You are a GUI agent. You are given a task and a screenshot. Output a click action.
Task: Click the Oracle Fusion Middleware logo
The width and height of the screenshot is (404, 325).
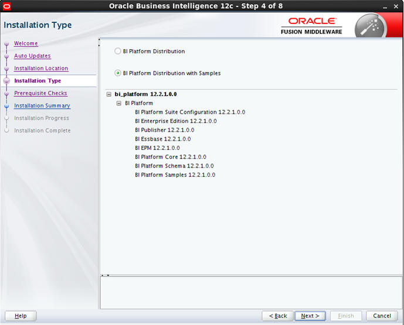(x=311, y=26)
